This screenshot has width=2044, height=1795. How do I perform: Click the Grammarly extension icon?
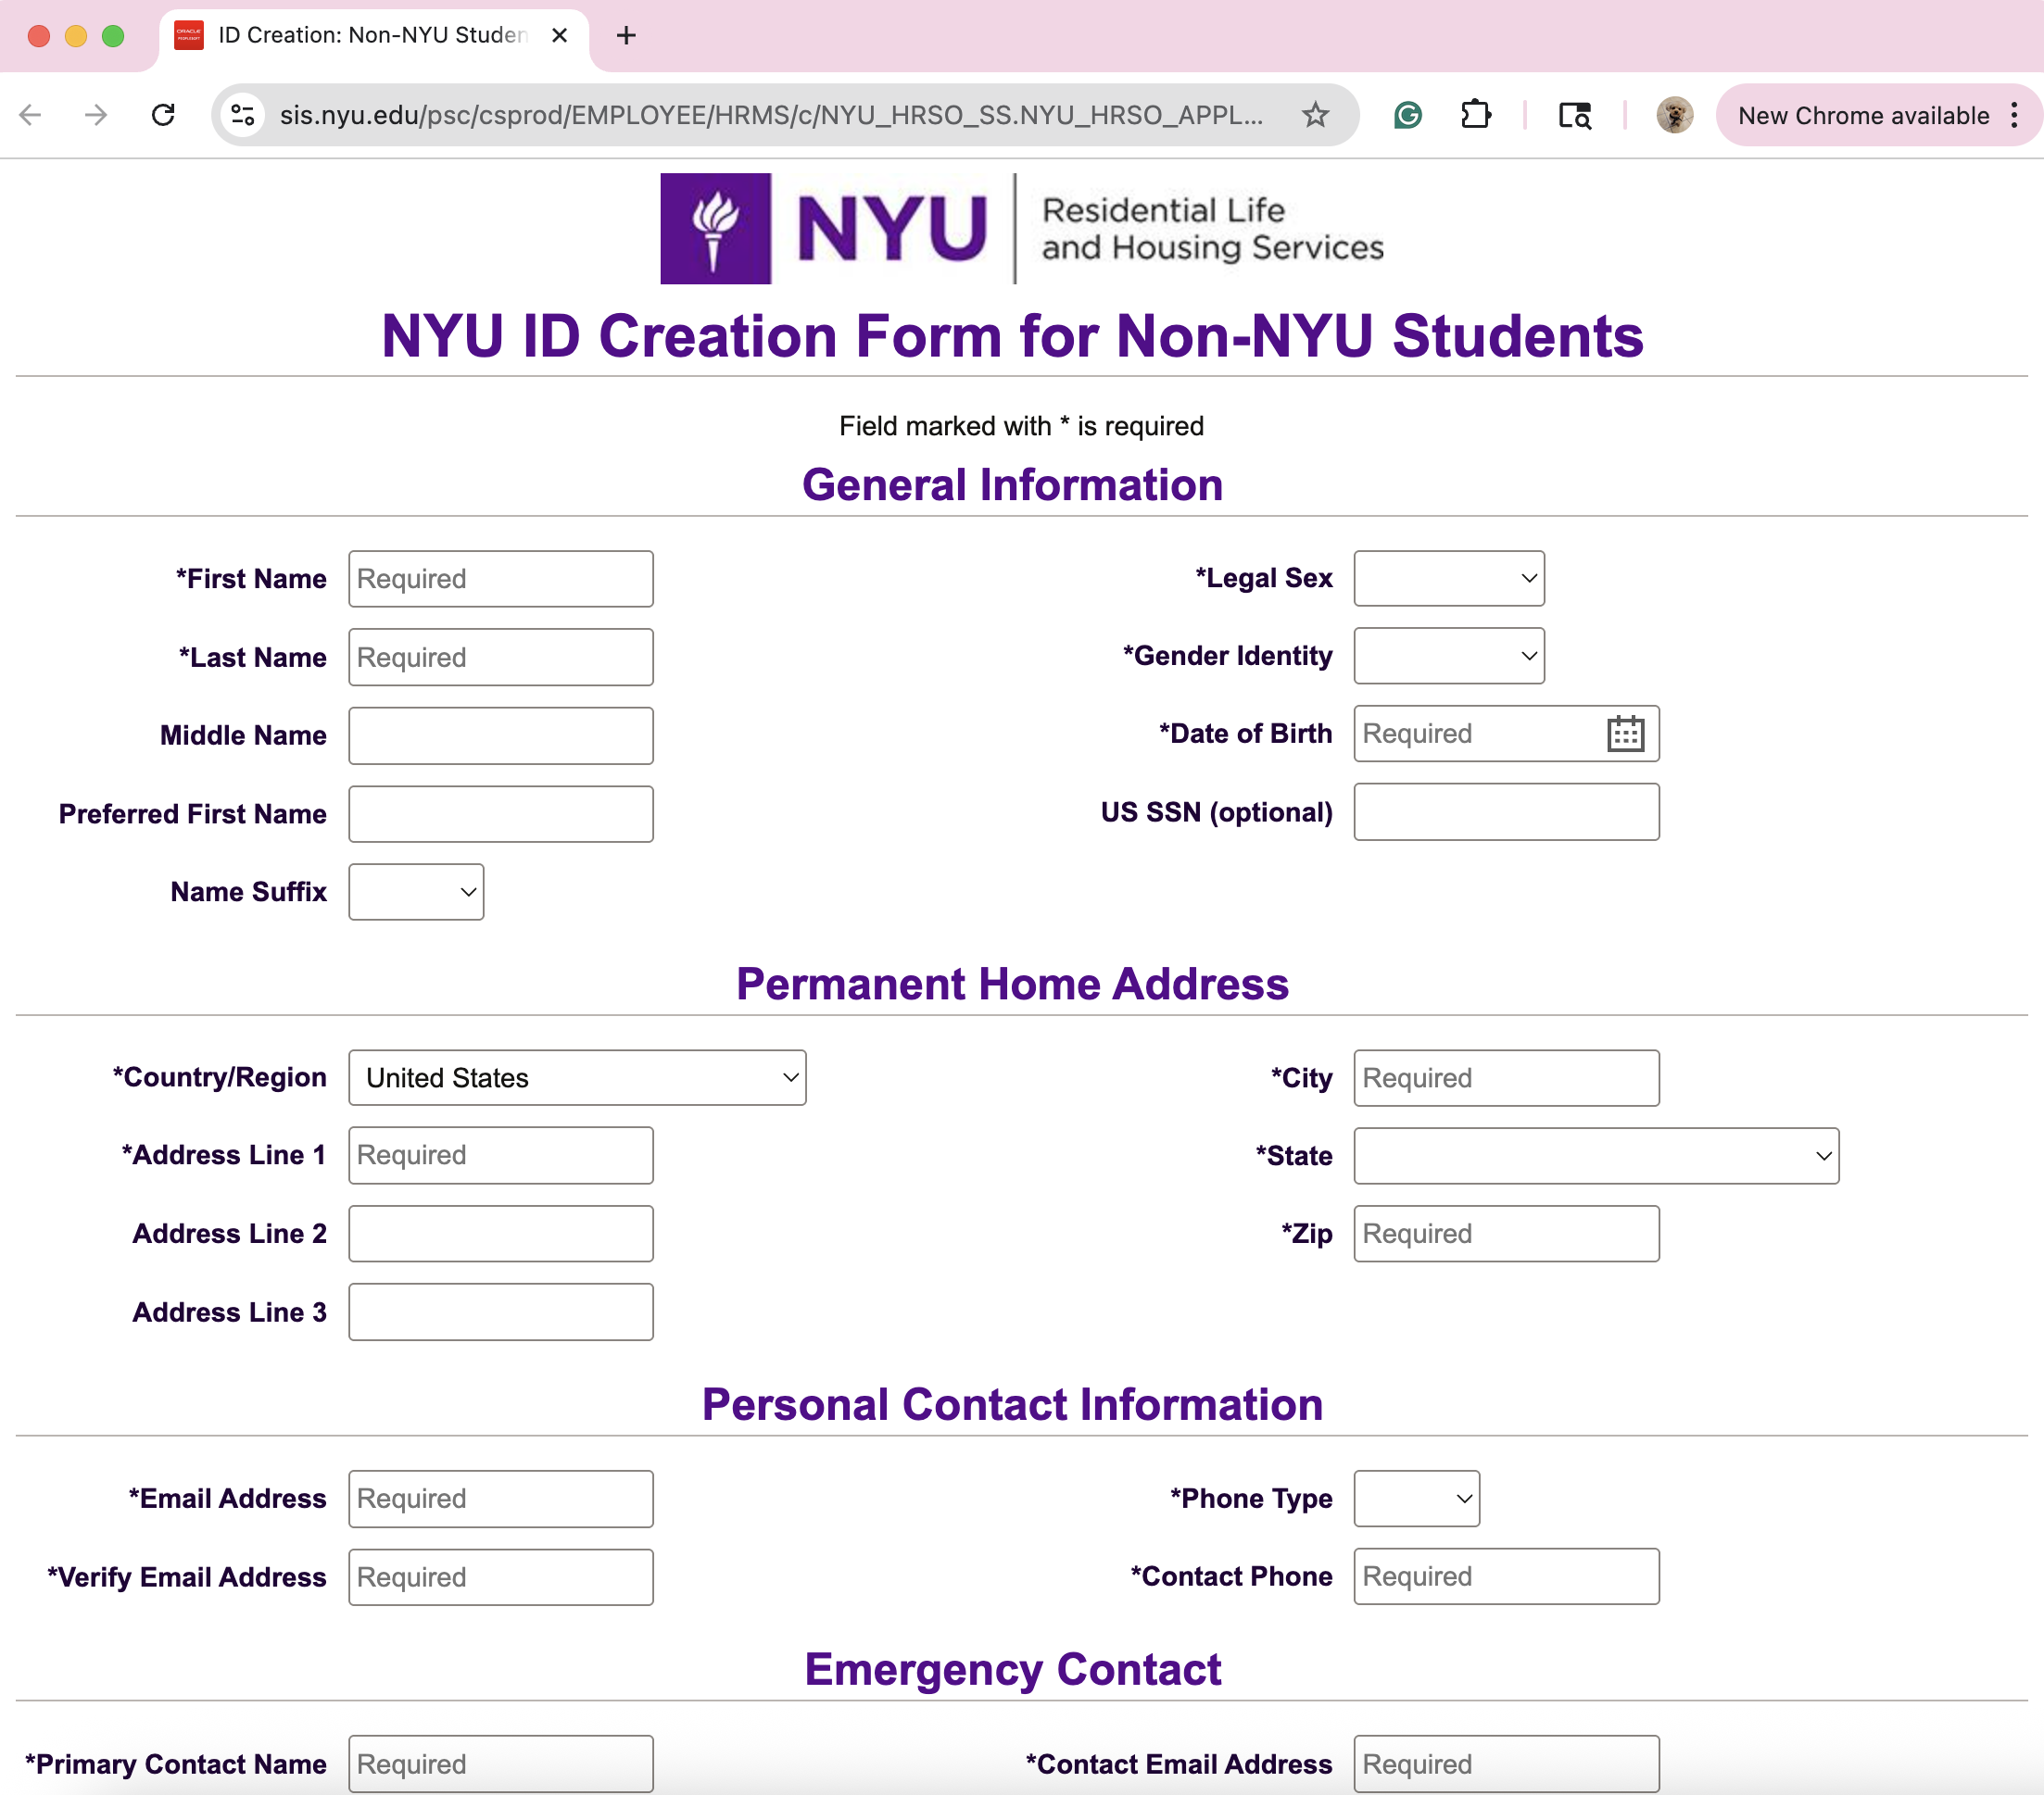coord(1407,115)
